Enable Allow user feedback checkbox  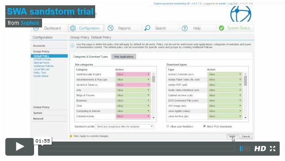[x=168, y=126]
